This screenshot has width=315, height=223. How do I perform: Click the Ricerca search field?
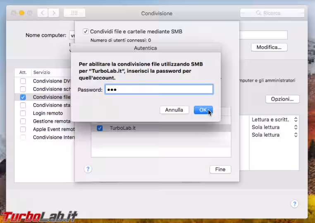272,13
